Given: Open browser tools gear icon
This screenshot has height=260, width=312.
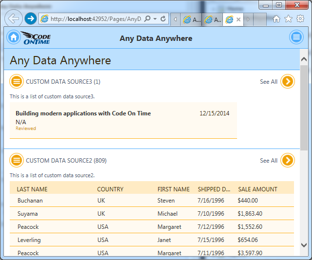Looking at the screenshot, I should point(300,19).
